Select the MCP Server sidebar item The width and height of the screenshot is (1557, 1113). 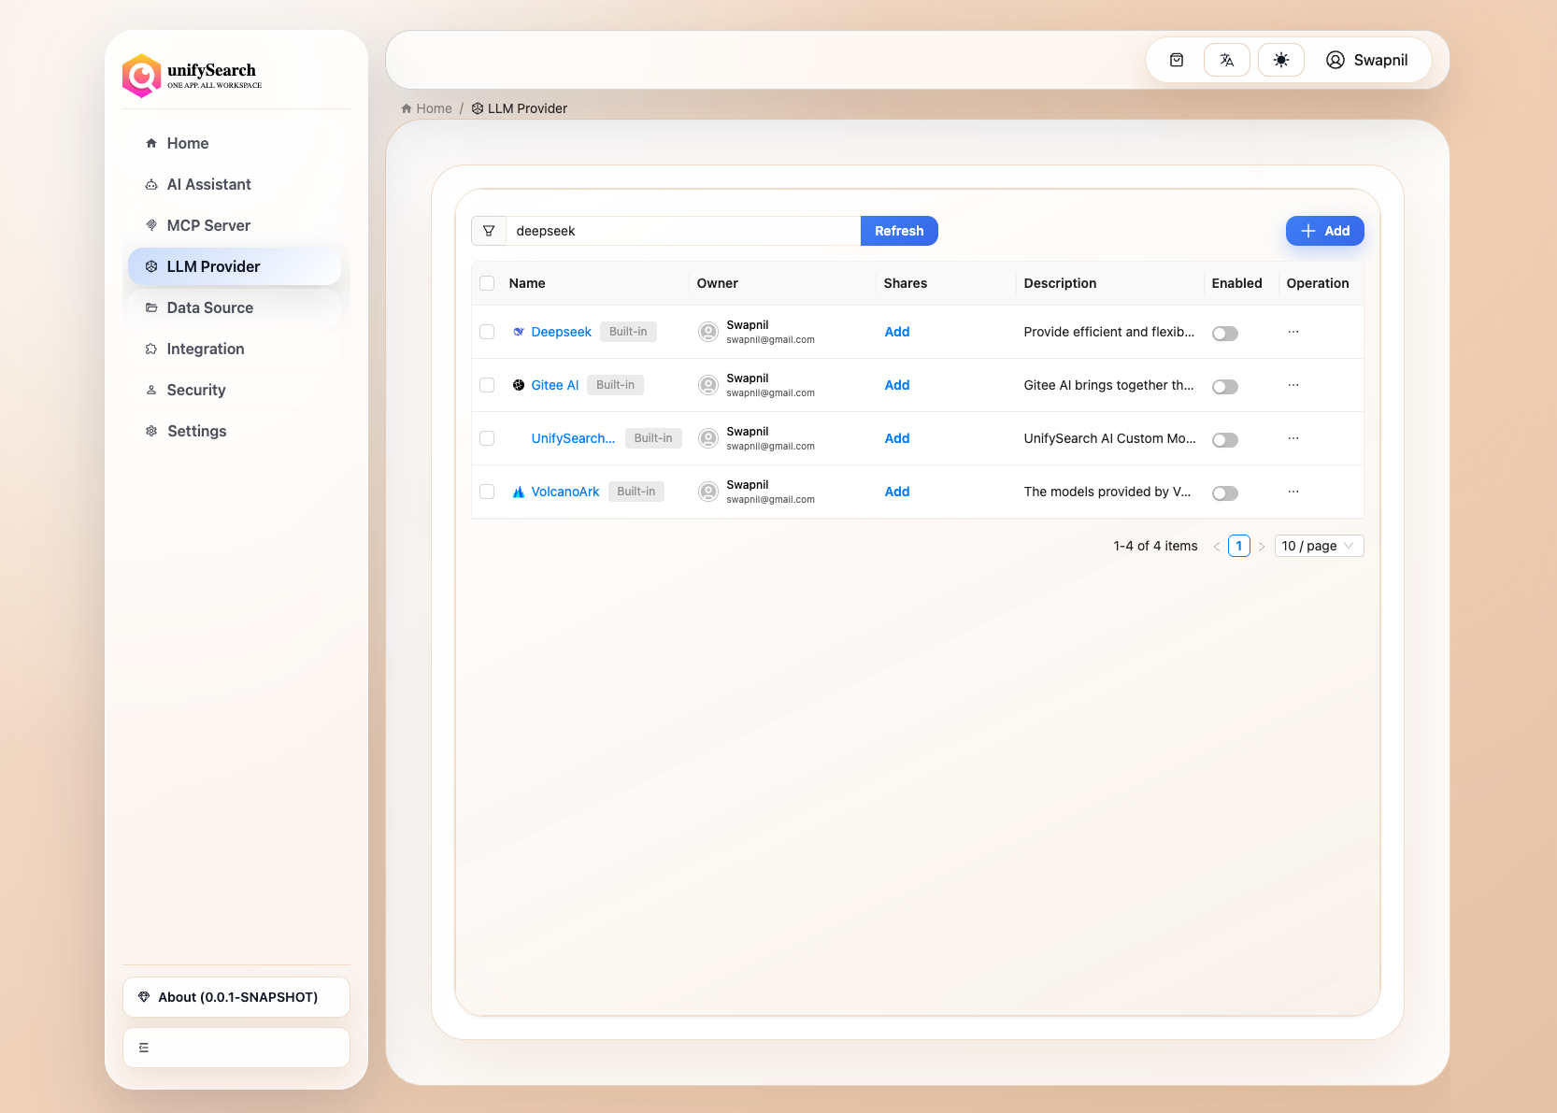tap(207, 225)
